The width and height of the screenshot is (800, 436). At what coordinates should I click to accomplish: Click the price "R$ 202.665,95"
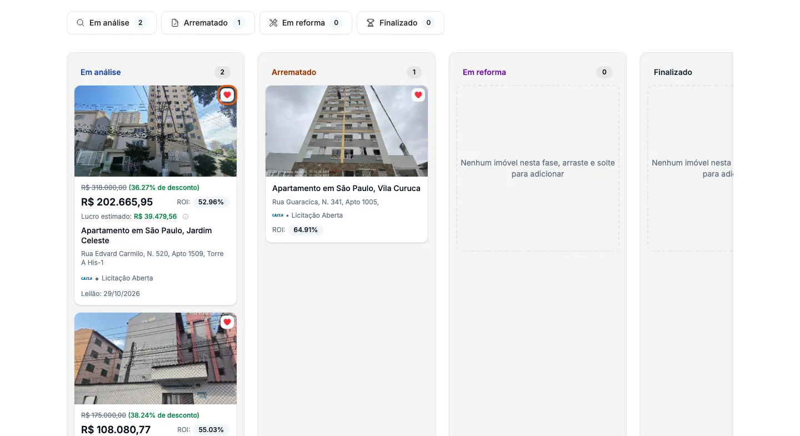117,202
